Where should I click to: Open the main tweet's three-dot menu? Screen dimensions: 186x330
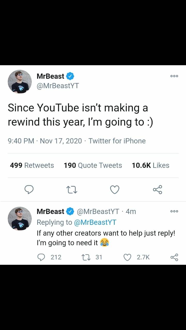point(174,76)
